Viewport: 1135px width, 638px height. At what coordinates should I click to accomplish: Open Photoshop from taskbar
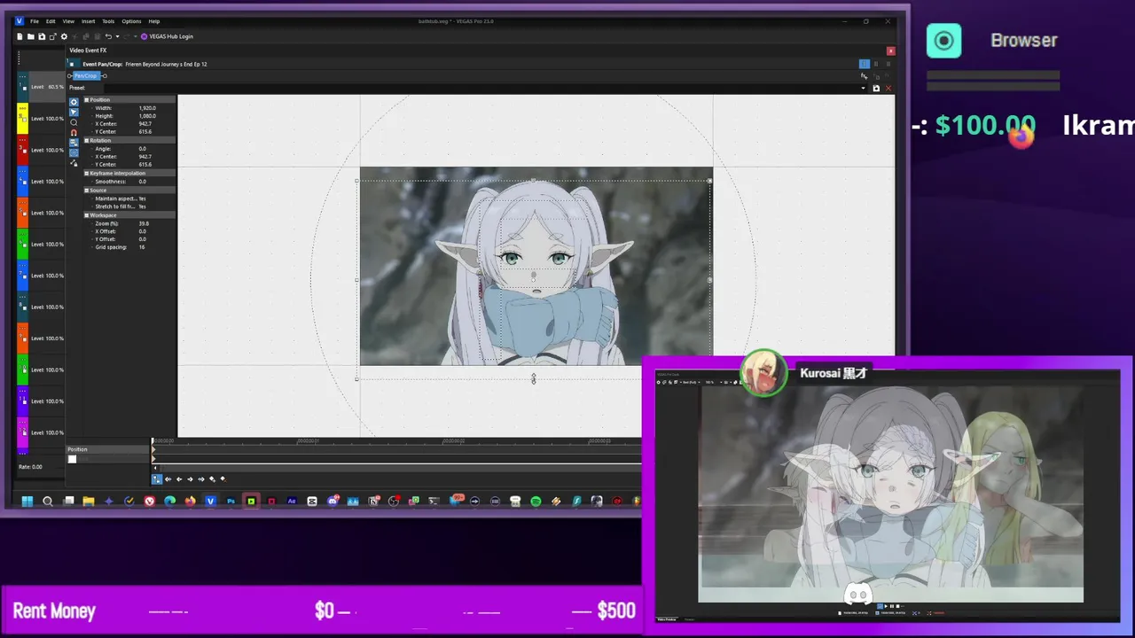tap(231, 502)
